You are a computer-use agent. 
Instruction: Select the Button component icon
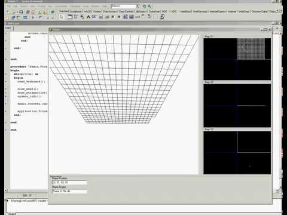click(x=107, y=17)
